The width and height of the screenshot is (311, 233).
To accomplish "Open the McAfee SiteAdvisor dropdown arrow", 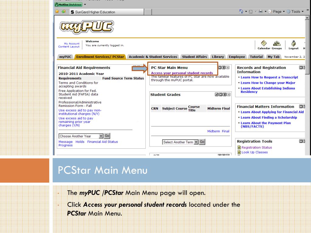I will coord(85,4).
